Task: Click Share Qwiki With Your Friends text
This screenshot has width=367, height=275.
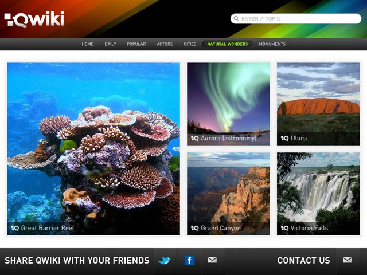Action: pos(77,260)
